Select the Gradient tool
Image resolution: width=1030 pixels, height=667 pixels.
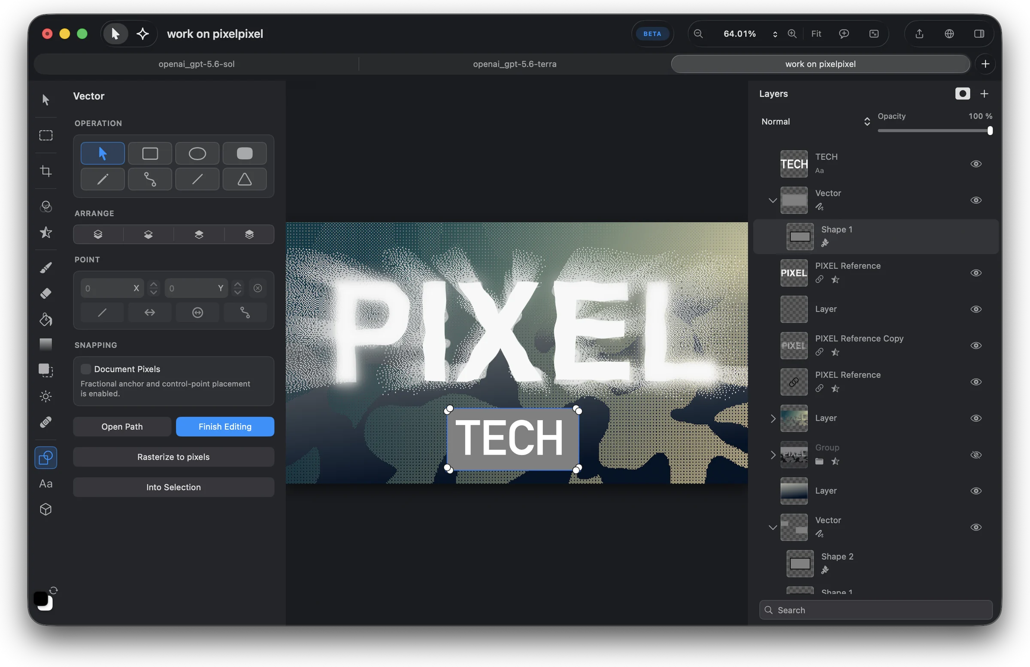coord(46,345)
